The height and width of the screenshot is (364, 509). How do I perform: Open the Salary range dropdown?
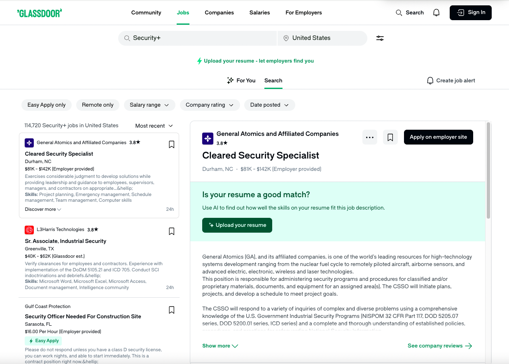(149, 105)
